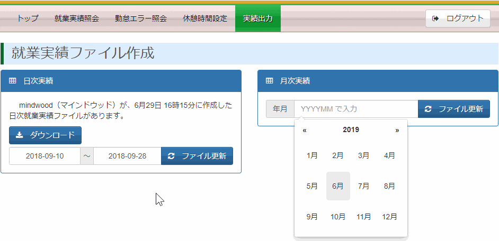Click the ログアウト button
This screenshot has height=241, width=499.
[x=458, y=18]
